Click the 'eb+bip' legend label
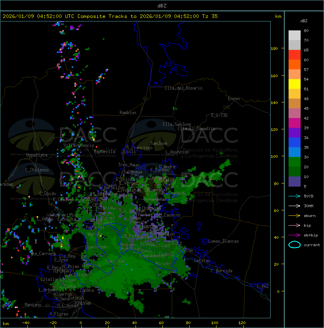Viewport: 324px width, 328px height. click(x=311, y=235)
